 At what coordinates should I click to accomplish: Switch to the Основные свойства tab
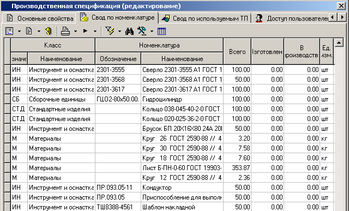[x=40, y=18]
